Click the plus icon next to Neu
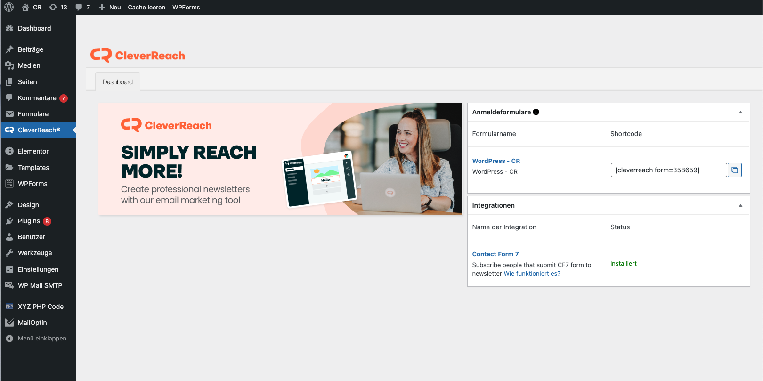 click(102, 7)
